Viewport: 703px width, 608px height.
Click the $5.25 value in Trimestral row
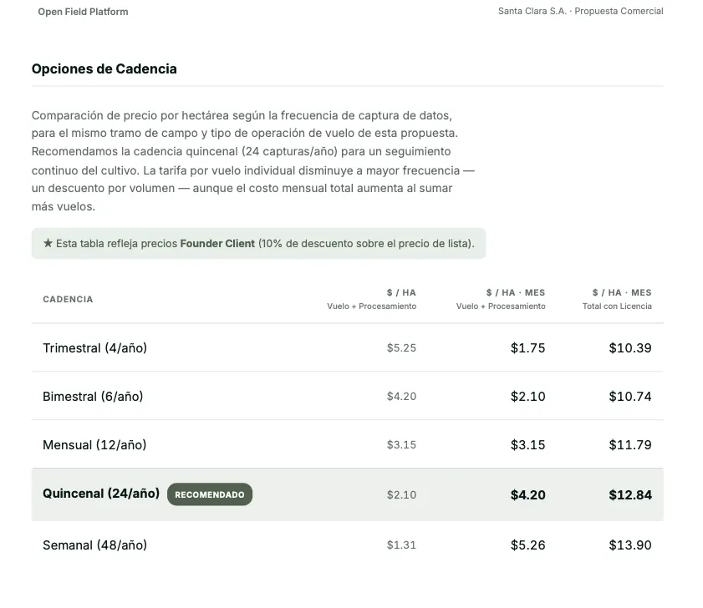tap(401, 347)
